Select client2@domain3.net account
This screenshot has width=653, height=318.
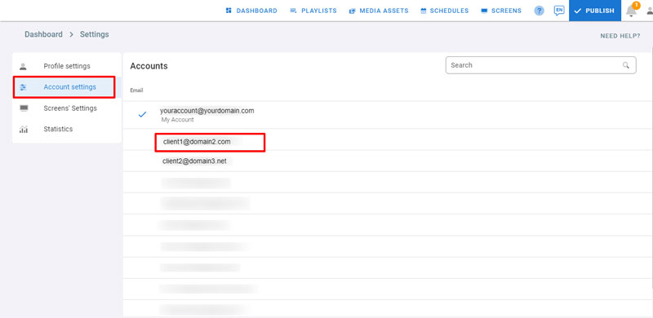pyautogui.click(x=388, y=161)
